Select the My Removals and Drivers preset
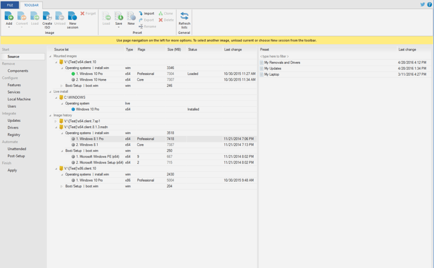This screenshot has width=434, height=268. click(345, 63)
